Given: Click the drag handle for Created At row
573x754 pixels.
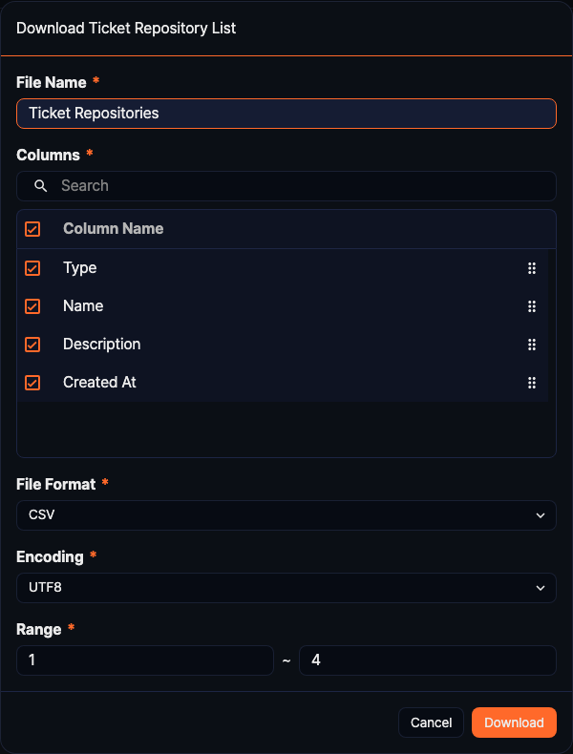Looking at the screenshot, I should (532, 383).
